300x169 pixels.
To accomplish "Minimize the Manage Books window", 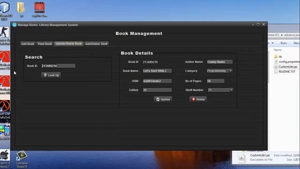I will point(253,25).
